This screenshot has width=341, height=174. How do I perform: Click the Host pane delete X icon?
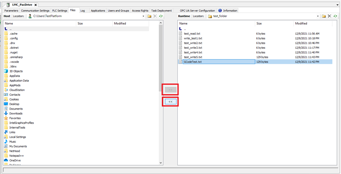[x=155, y=16]
